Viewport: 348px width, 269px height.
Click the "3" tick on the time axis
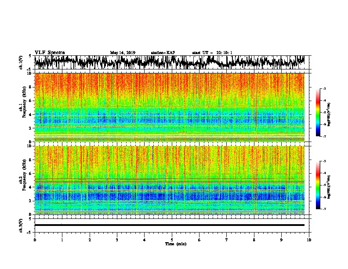click(x=117, y=240)
